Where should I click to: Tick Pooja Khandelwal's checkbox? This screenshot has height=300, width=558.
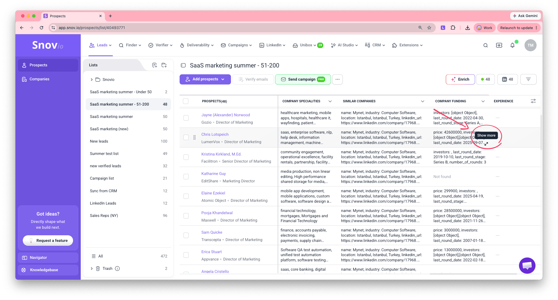tap(186, 216)
